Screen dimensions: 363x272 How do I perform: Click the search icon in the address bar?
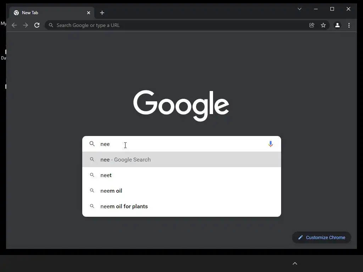(x=51, y=25)
